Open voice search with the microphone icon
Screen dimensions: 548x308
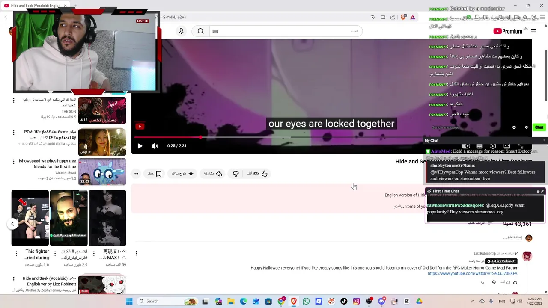[x=181, y=31]
